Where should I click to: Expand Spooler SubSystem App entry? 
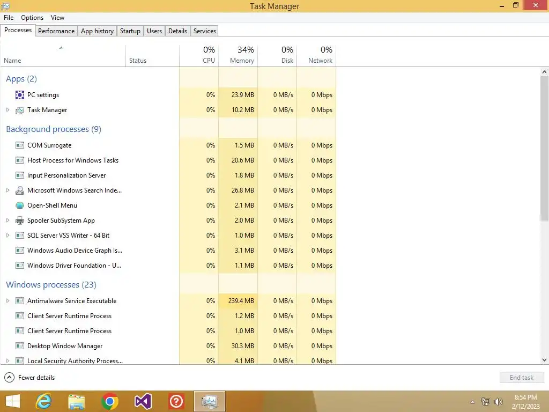[x=8, y=220]
